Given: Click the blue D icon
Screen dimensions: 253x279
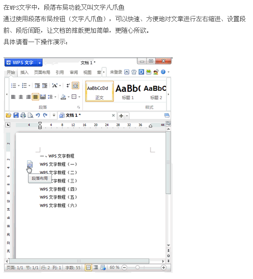Looking at the screenshot, I should pos(141,72).
